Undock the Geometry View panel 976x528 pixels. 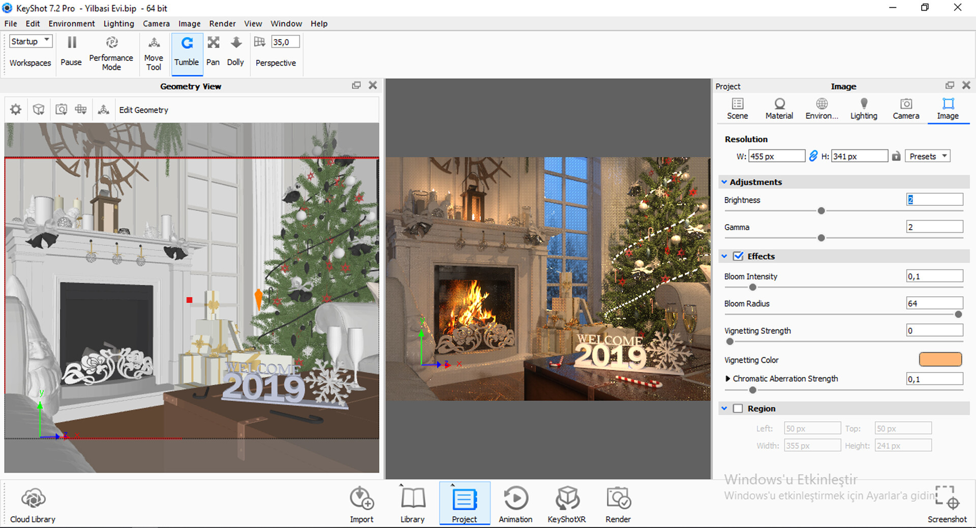coord(356,85)
